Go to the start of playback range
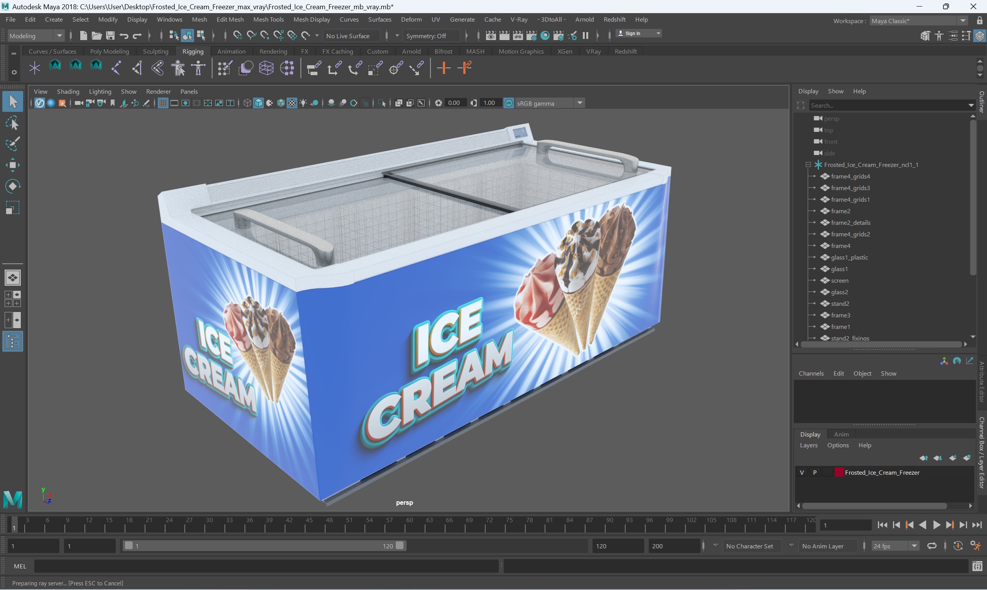987x590 pixels. pyautogui.click(x=882, y=525)
